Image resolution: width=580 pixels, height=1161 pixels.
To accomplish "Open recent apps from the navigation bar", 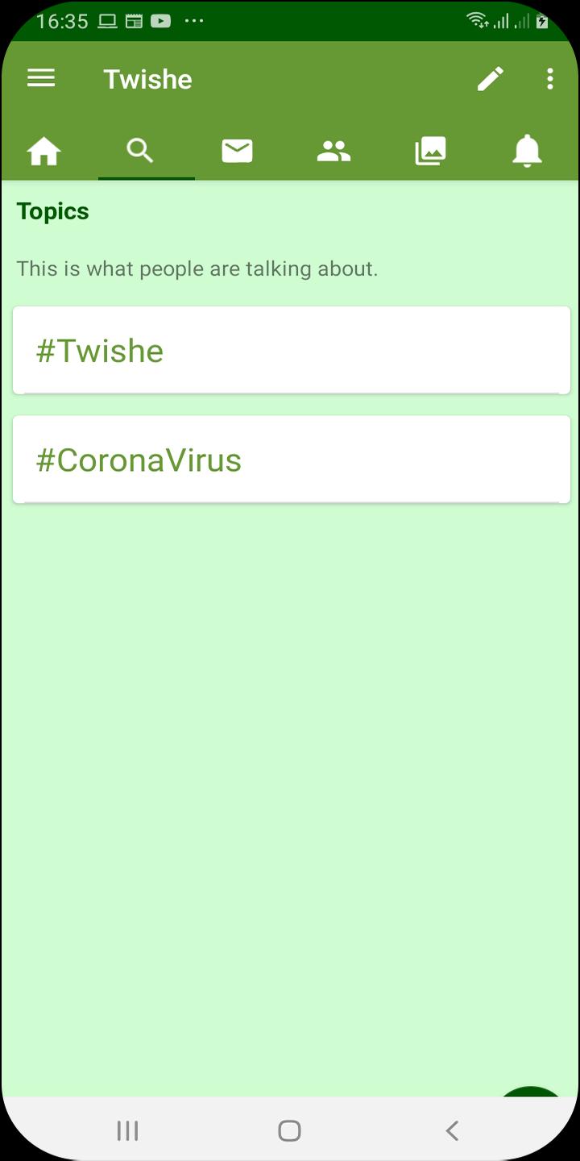I will pyautogui.click(x=126, y=1130).
